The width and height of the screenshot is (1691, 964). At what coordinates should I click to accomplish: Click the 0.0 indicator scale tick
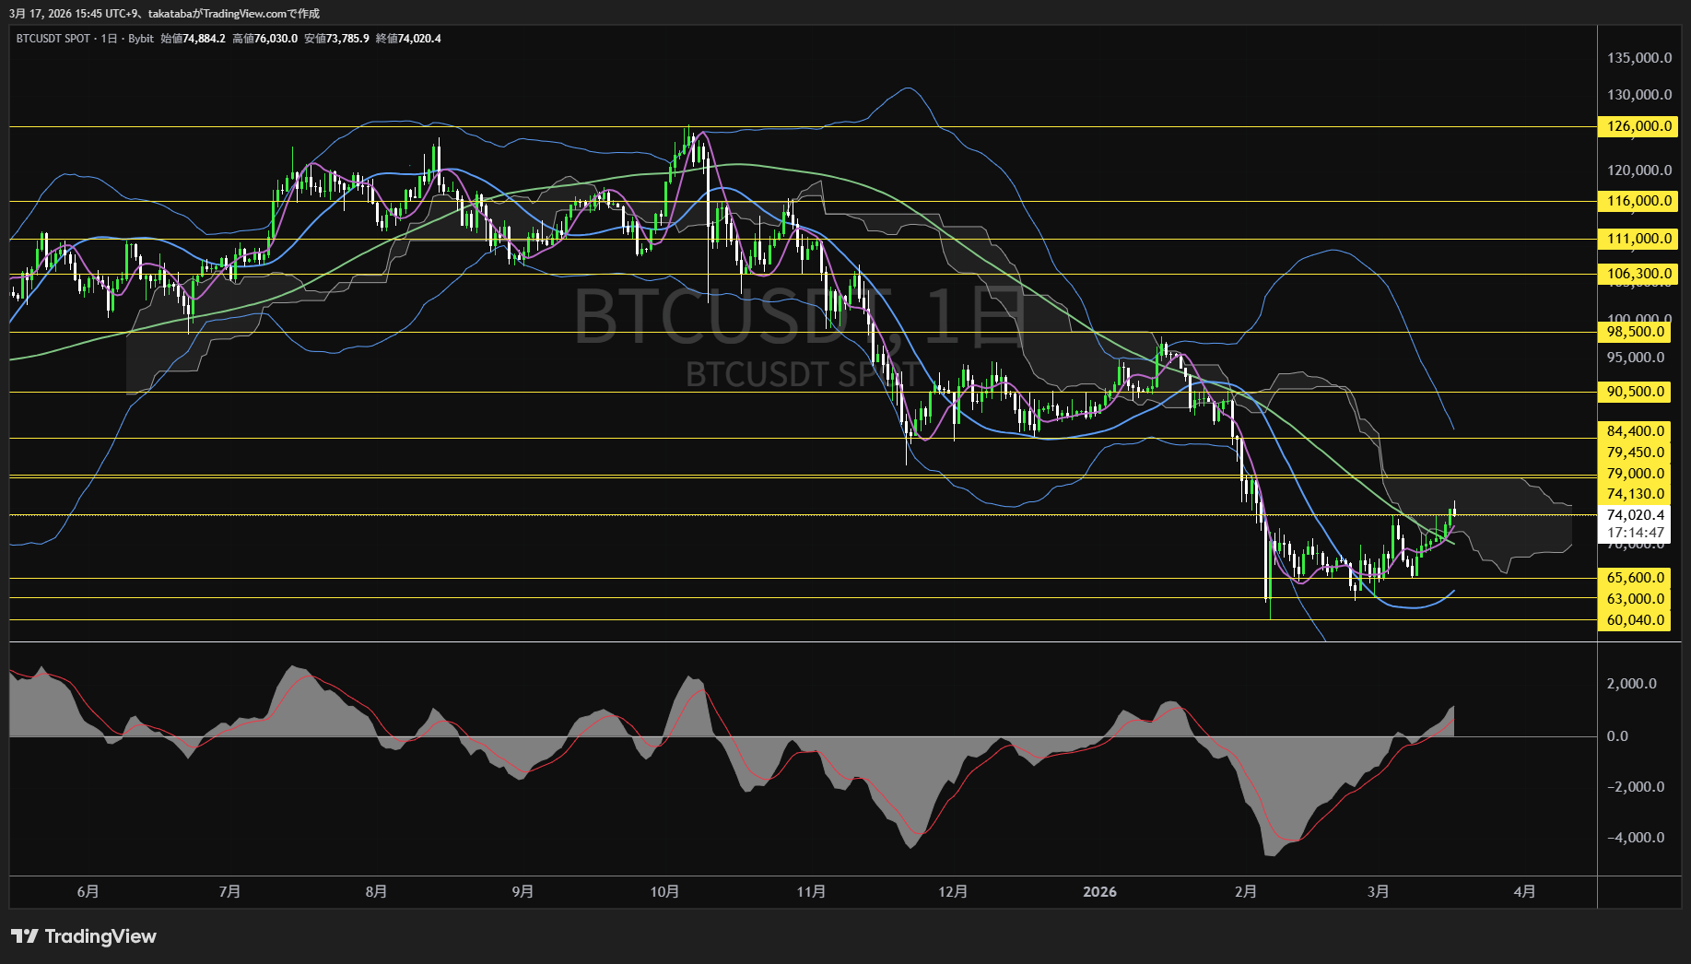click(1617, 736)
